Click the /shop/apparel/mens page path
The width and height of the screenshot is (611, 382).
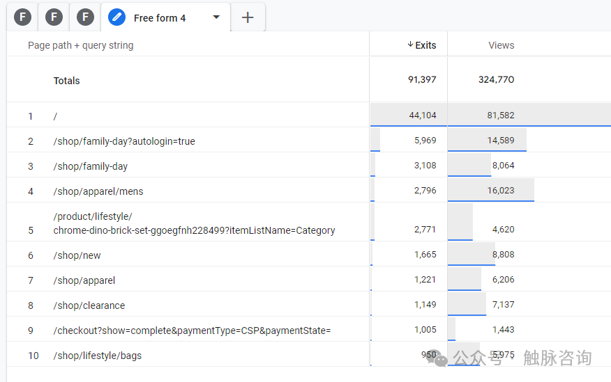coord(98,191)
